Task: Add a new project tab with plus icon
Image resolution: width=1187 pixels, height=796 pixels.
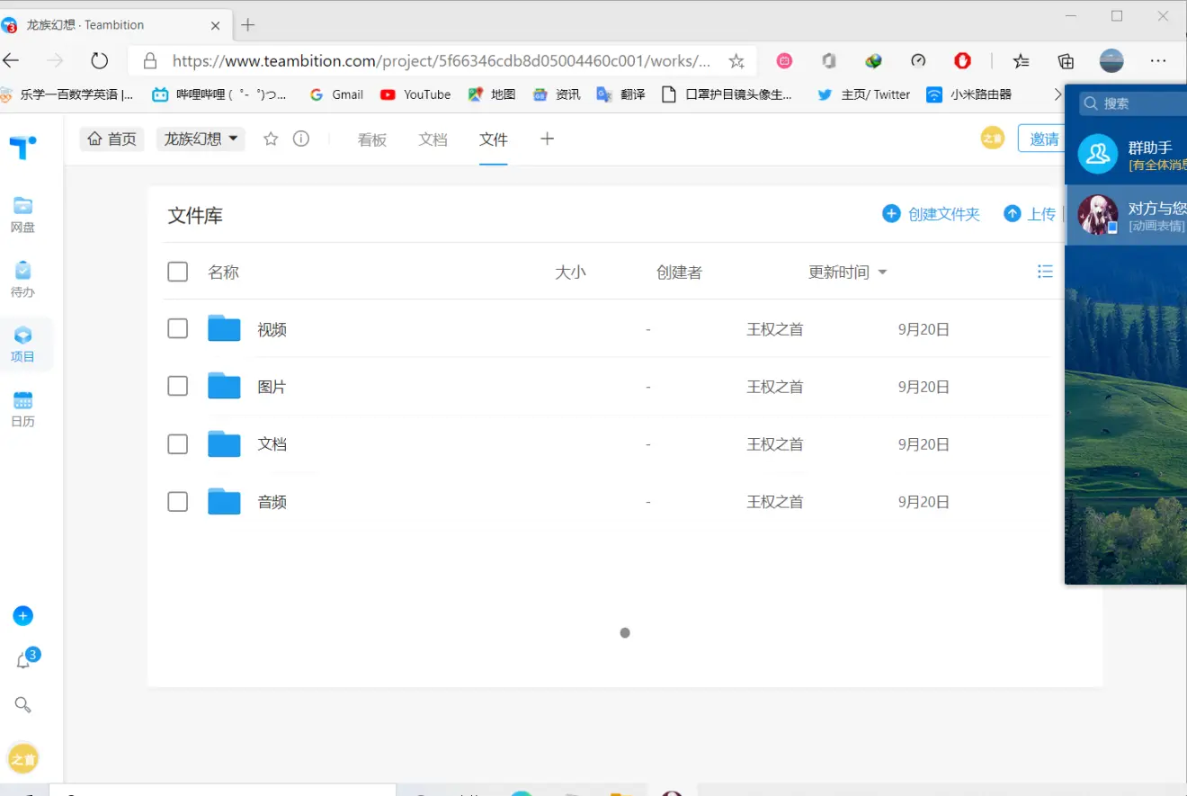Action: 547,139
